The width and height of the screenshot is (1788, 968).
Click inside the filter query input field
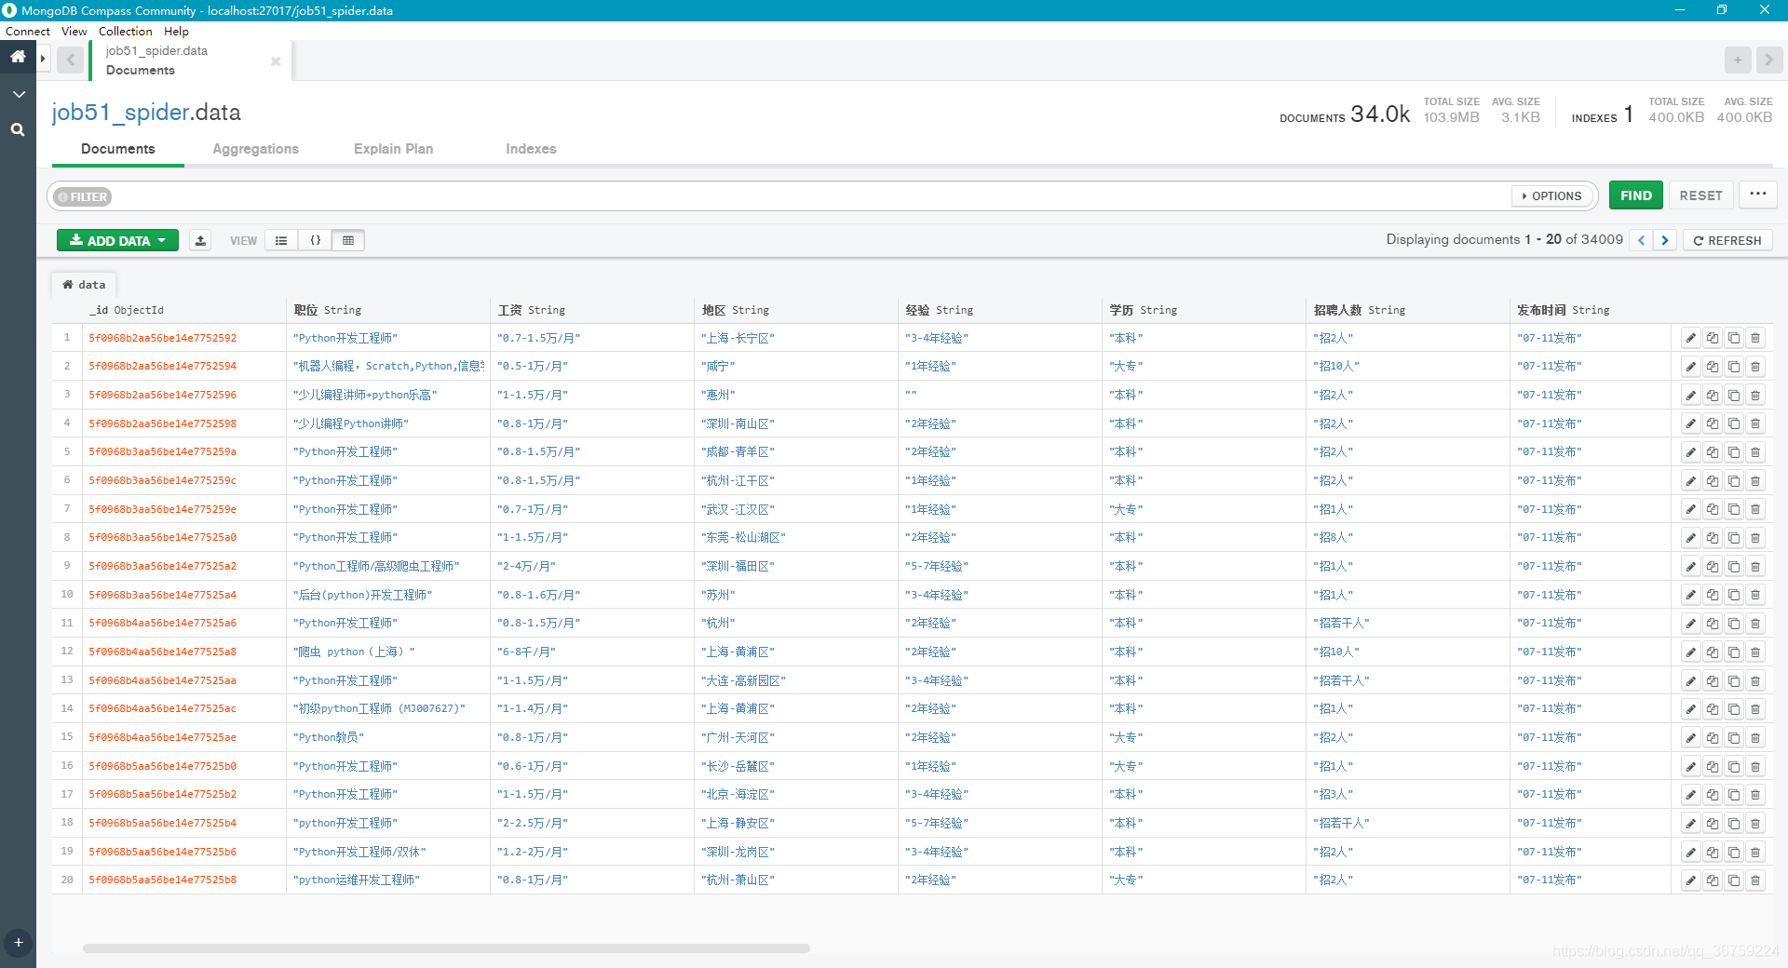(810, 196)
